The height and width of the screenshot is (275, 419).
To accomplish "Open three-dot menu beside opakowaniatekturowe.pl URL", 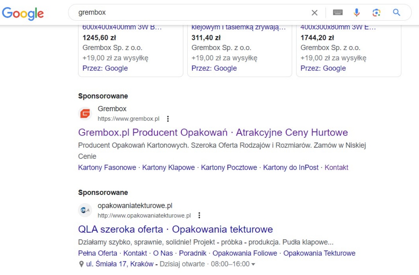I will pos(199,216).
